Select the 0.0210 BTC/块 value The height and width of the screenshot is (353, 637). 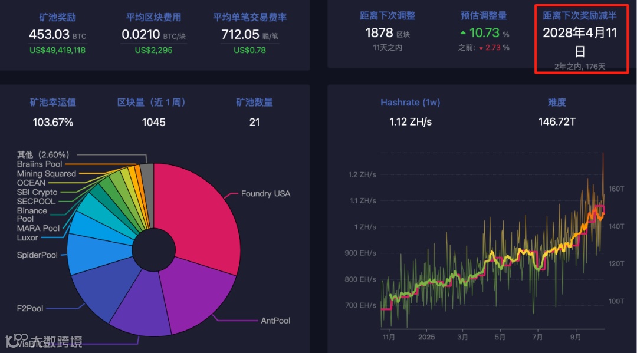coord(153,35)
